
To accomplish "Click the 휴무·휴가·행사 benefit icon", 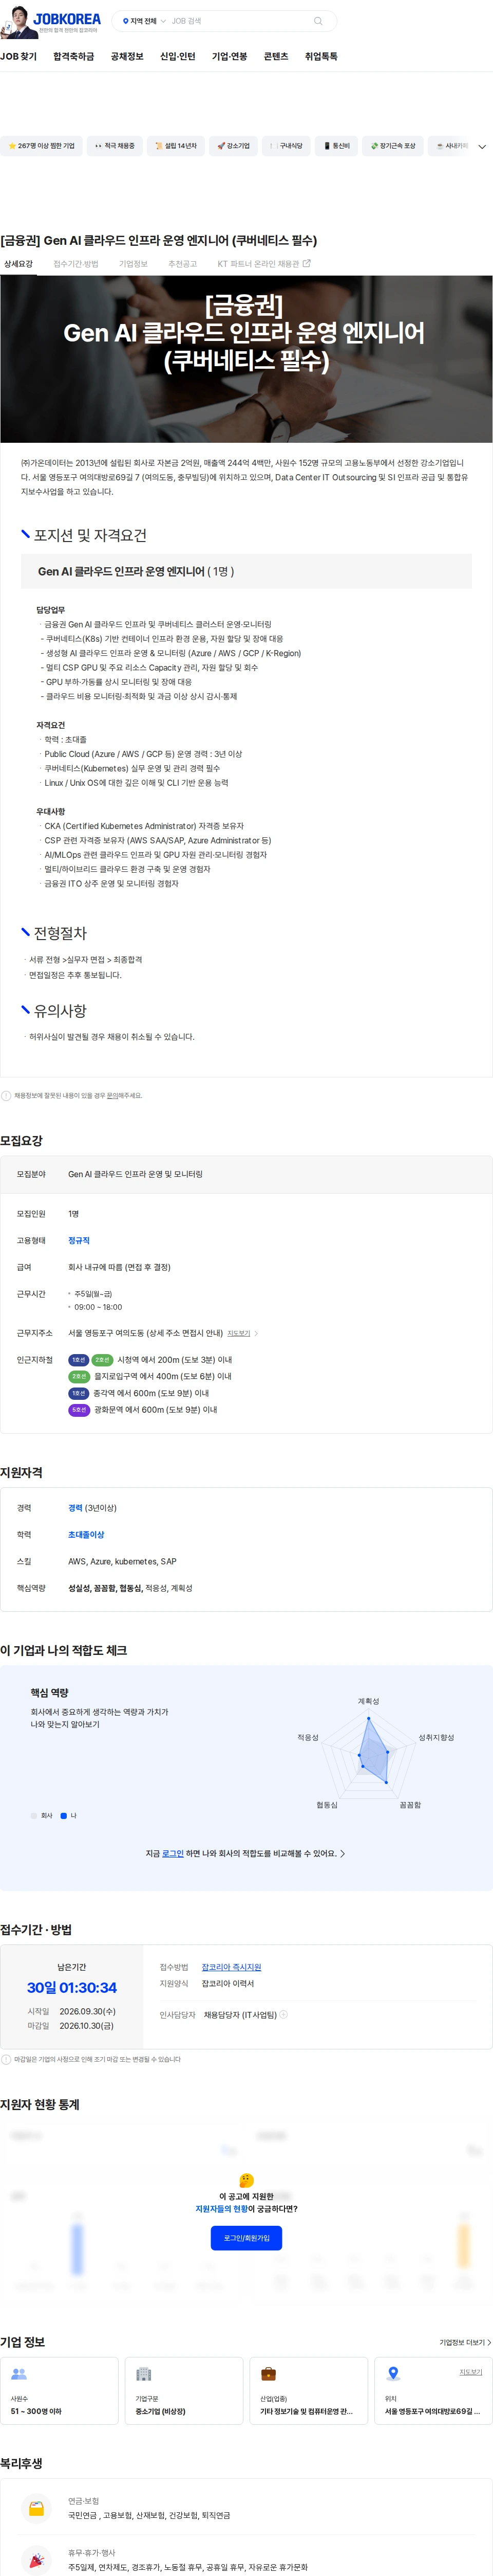I will click(36, 2560).
